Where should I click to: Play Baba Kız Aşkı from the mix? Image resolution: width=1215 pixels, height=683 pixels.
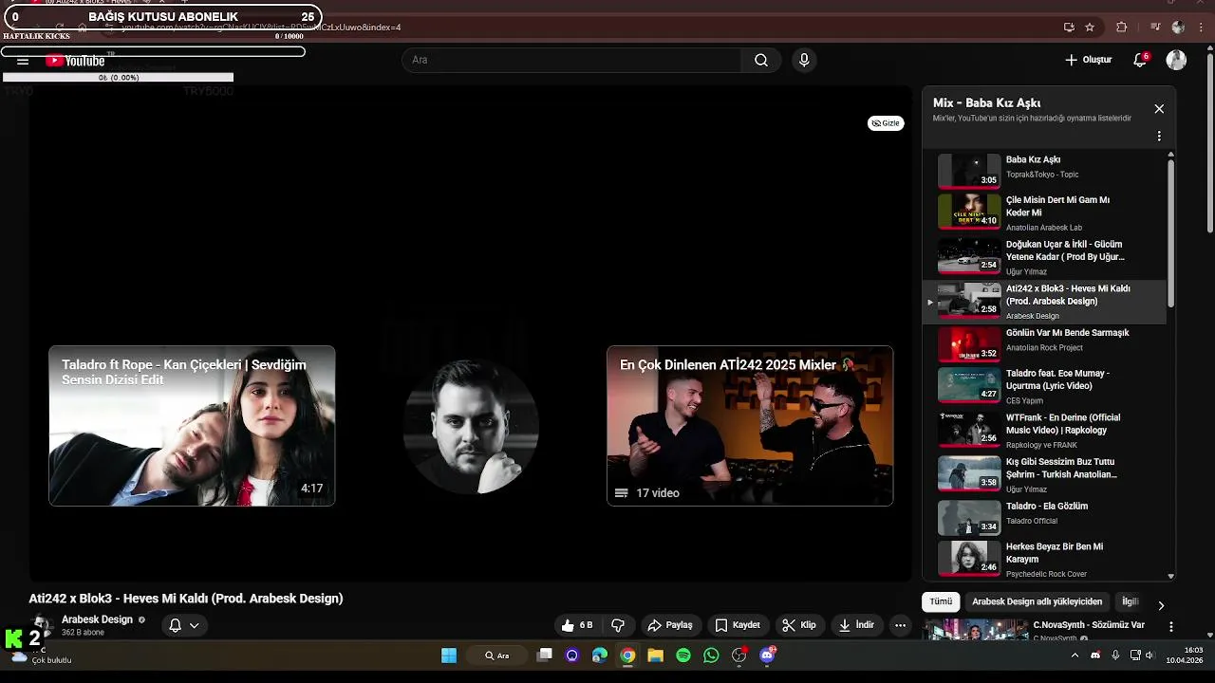[1044, 169]
